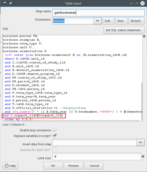The height and width of the screenshot is (172, 147).
Task: Click the line 'and D.student_id=S.id'
Action: point(25,85)
